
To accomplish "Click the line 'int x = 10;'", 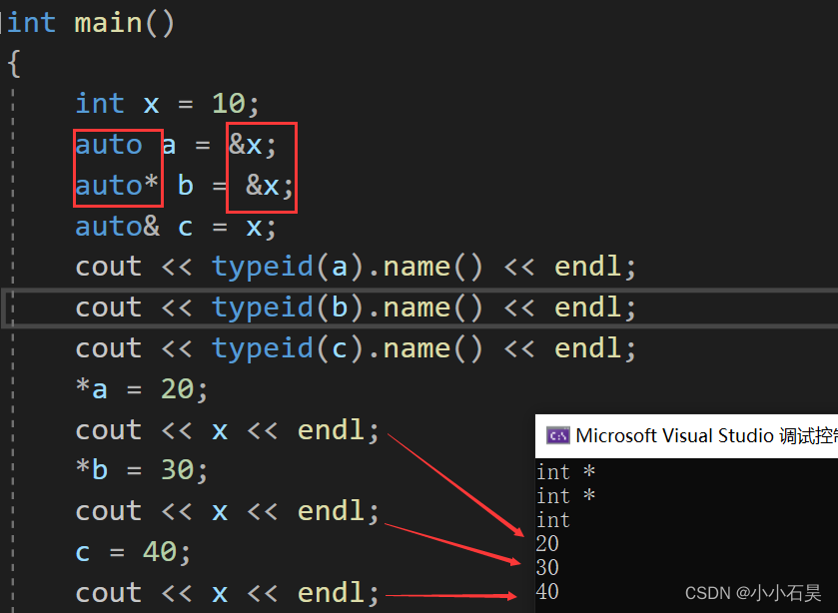I will [167, 103].
